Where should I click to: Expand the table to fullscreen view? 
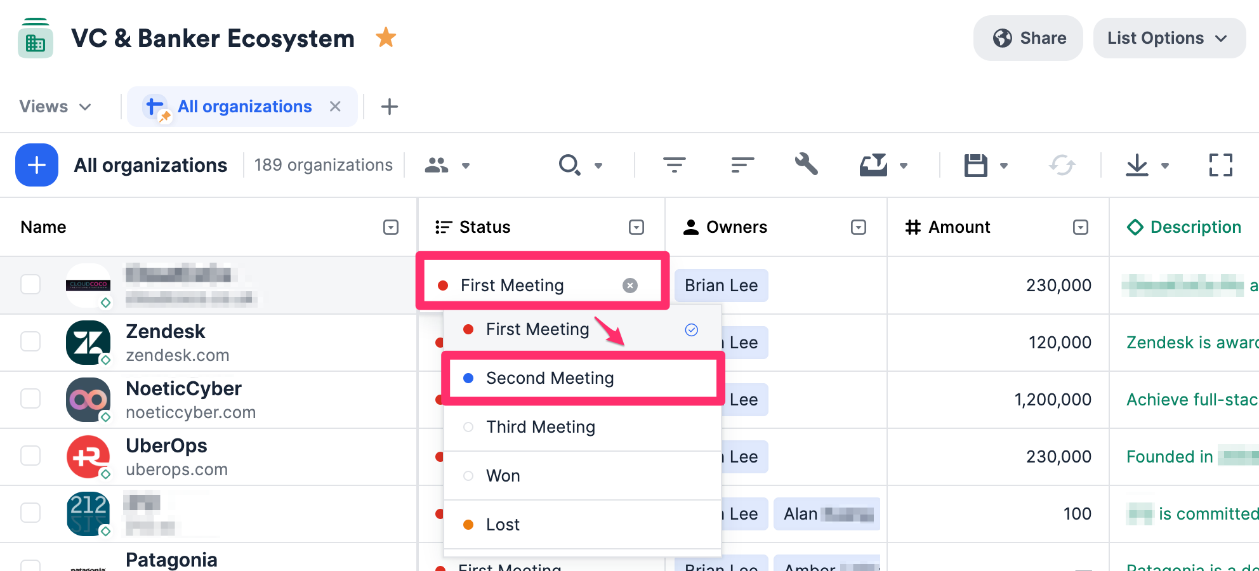[x=1221, y=164]
